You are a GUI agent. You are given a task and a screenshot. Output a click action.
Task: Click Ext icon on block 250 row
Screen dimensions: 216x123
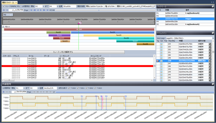[162, 55]
